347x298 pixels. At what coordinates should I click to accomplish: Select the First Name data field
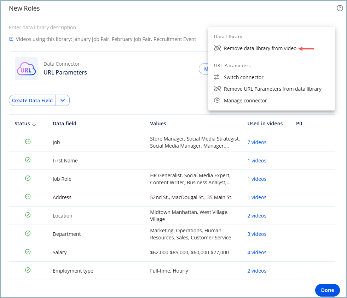coord(65,161)
